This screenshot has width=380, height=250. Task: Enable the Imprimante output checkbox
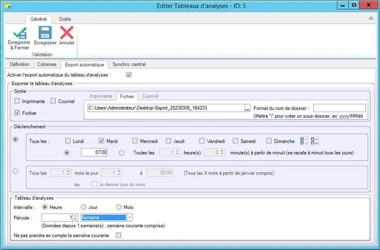pos(17,101)
